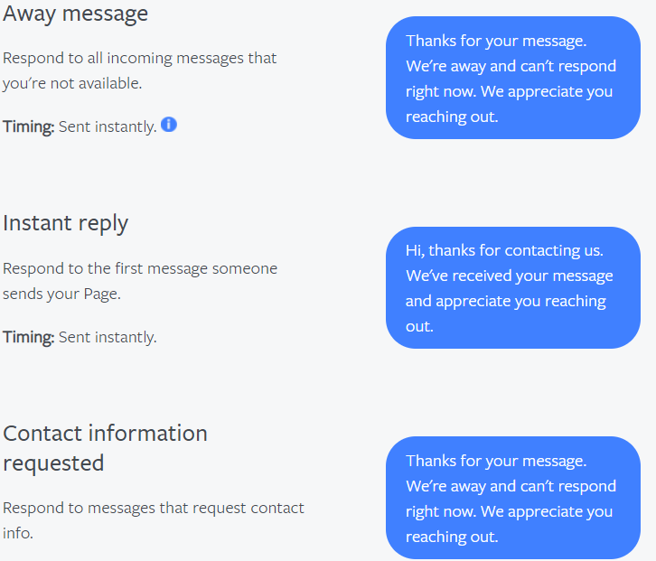Open the Instant reply section heading

tap(65, 223)
